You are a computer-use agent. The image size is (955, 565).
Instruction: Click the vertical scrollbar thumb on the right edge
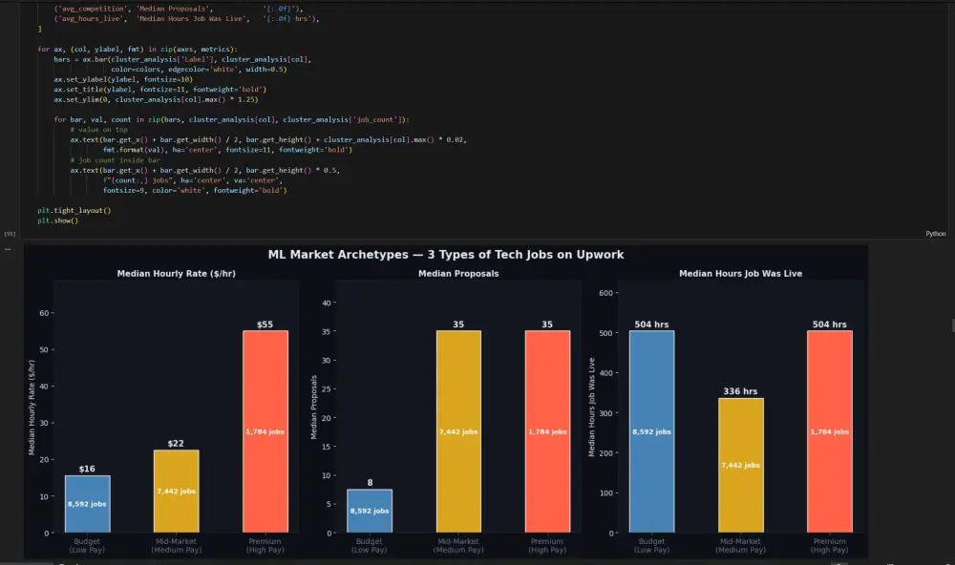(x=952, y=325)
